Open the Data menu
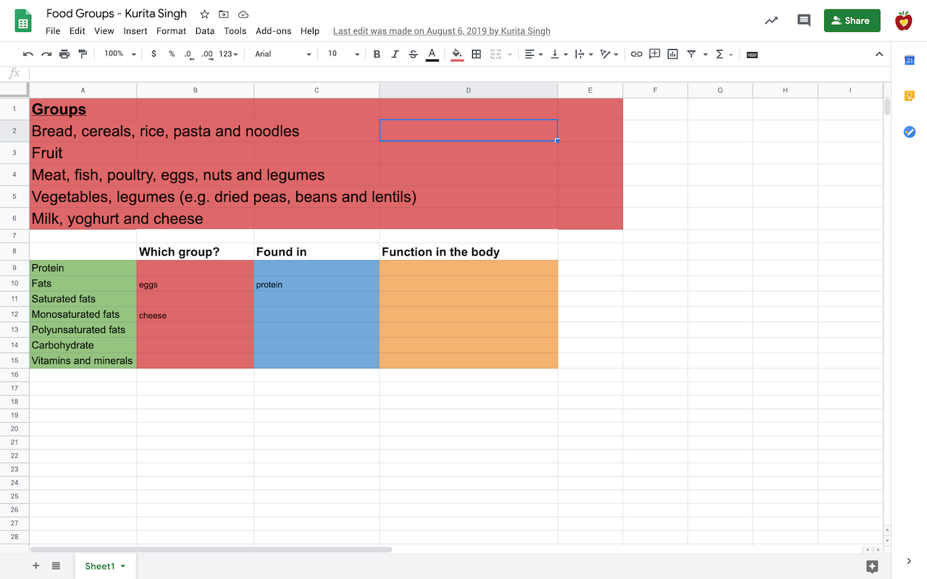The image size is (927, 579). coord(205,31)
